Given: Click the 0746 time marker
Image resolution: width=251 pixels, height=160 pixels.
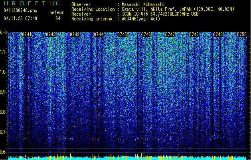Looking at the screenshot, I should point(146,34).
